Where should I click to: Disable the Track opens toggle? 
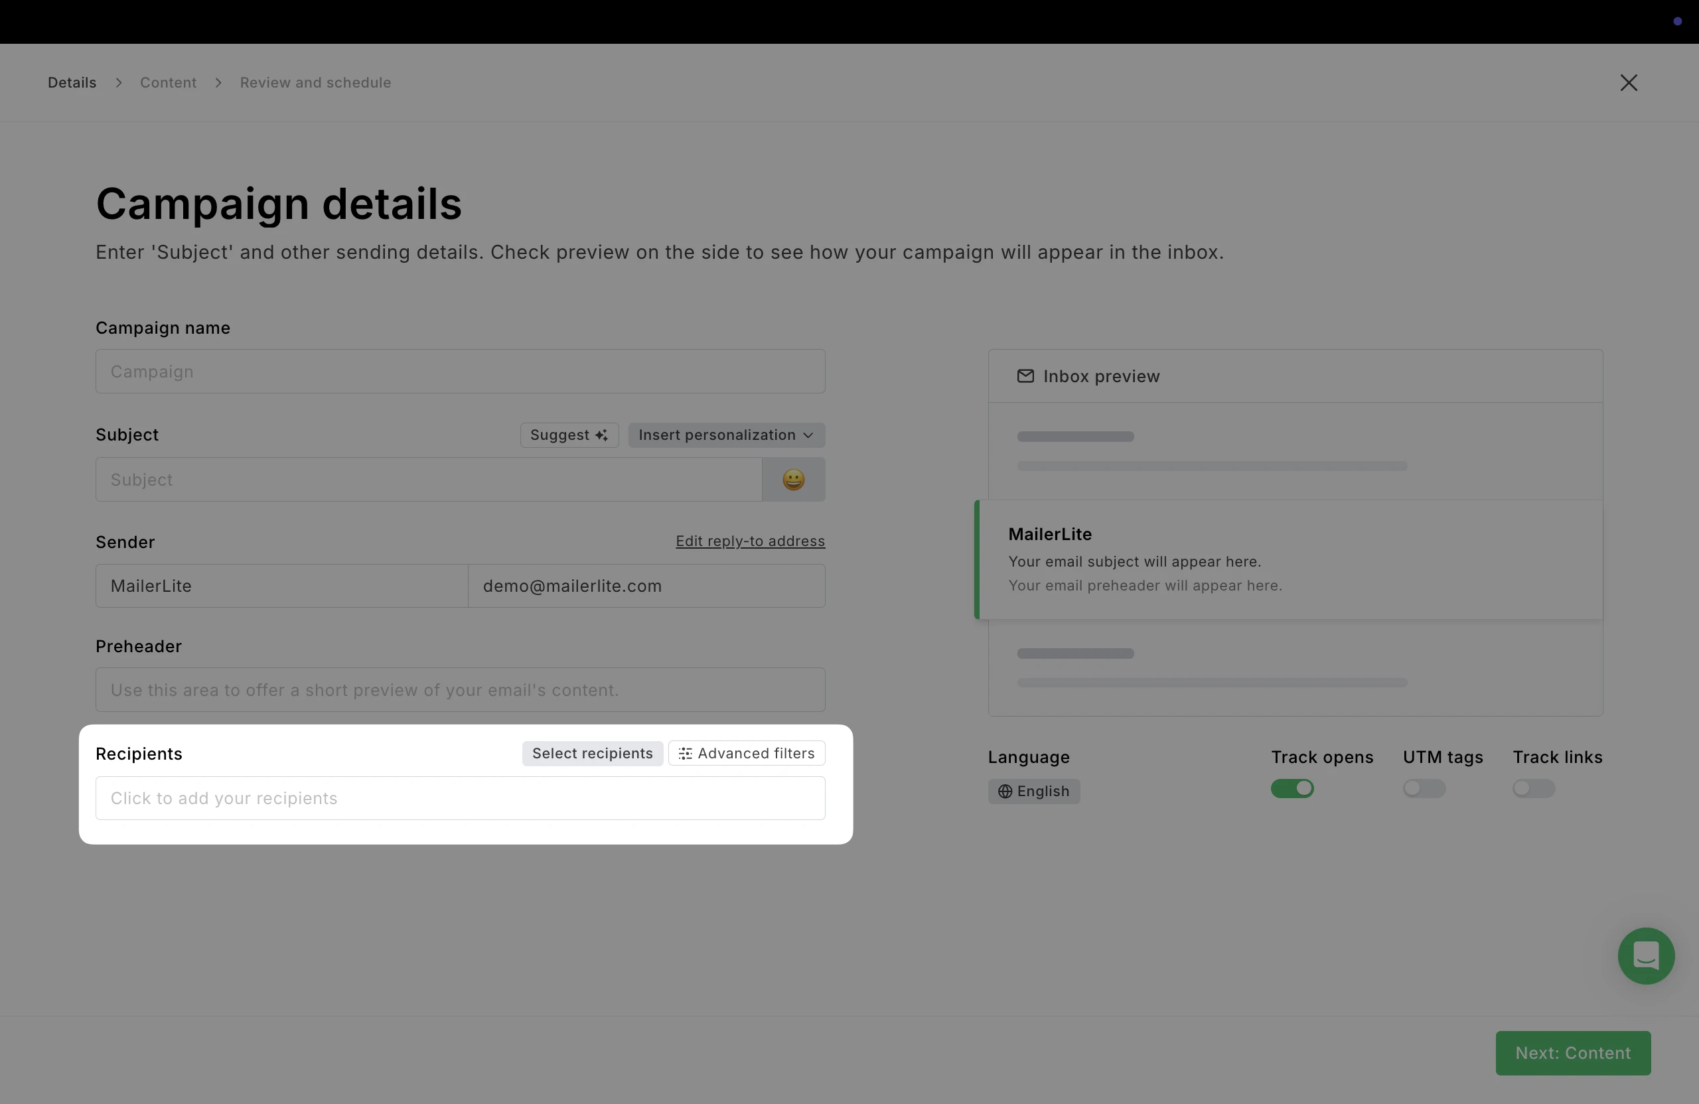[1292, 789]
